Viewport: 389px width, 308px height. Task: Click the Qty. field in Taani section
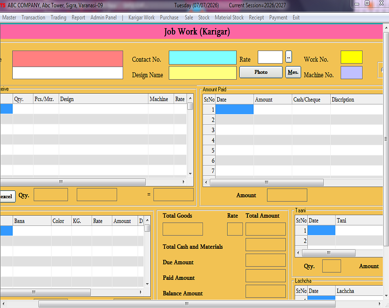coord(332,266)
